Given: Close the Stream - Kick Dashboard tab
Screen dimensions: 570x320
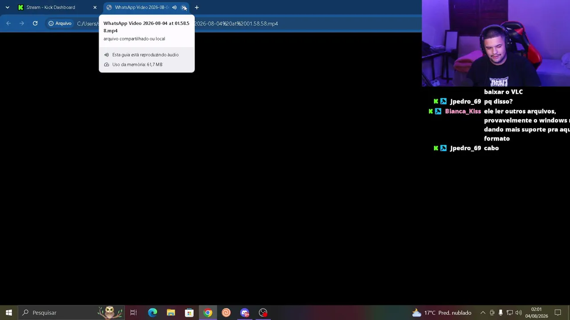Looking at the screenshot, I should coord(95,7).
